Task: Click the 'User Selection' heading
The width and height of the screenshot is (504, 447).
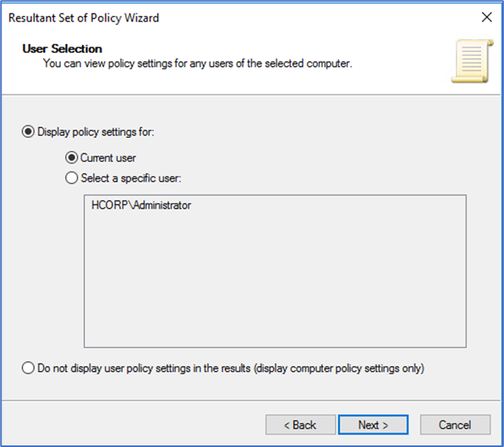Action: 62,49
